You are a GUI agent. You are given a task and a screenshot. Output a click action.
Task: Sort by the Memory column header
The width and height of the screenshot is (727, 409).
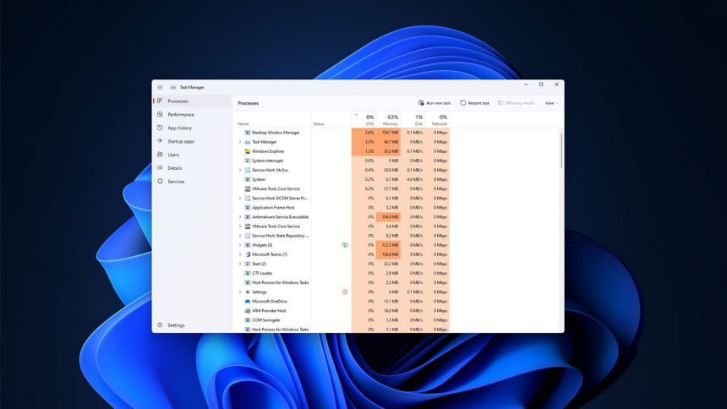[x=388, y=120]
